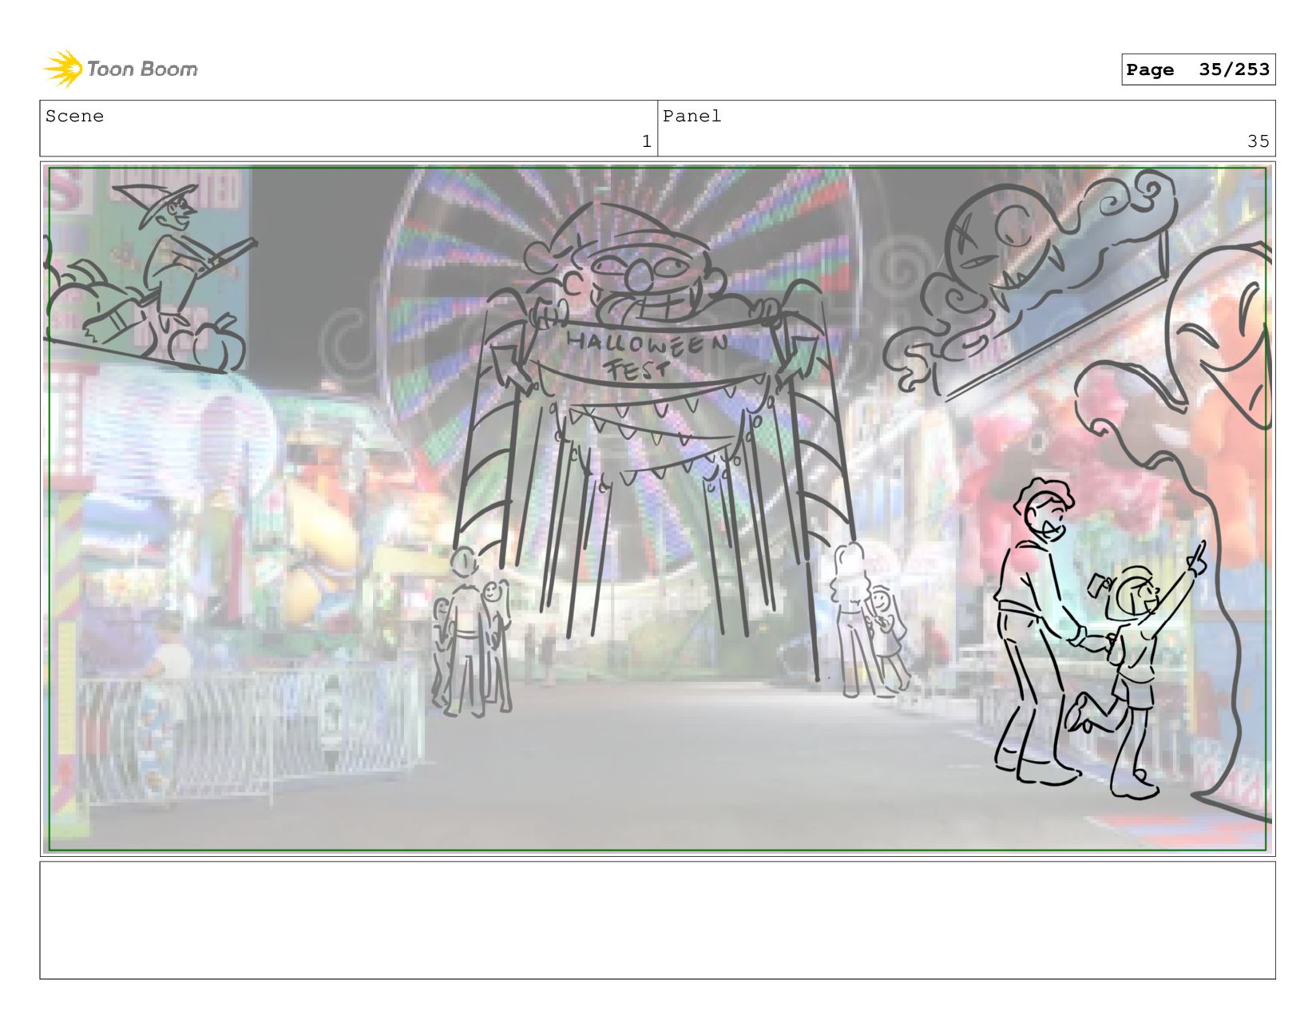Select the "Scene" header label
This screenshot has width=1316, height=1019.
tap(74, 116)
